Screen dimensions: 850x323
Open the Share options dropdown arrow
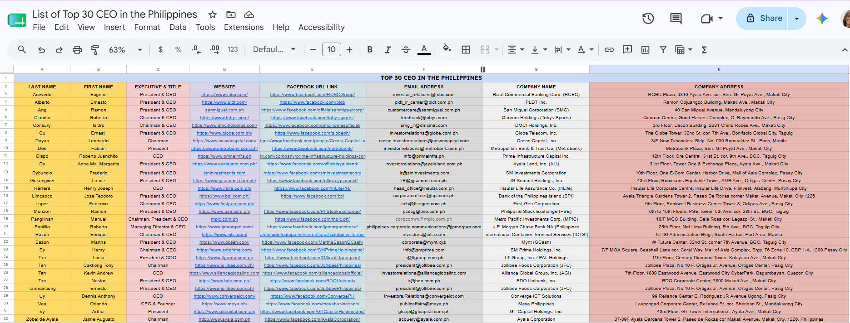point(797,19)
